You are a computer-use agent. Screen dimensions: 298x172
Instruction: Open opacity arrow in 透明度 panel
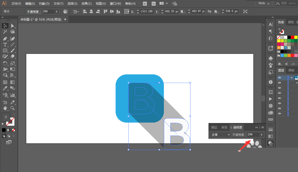pyautogui.click(x=262, y=135)
